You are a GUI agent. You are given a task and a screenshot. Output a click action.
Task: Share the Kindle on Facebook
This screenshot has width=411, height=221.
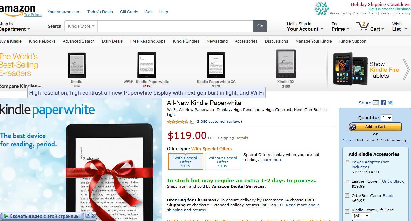(x=383, y=103)
